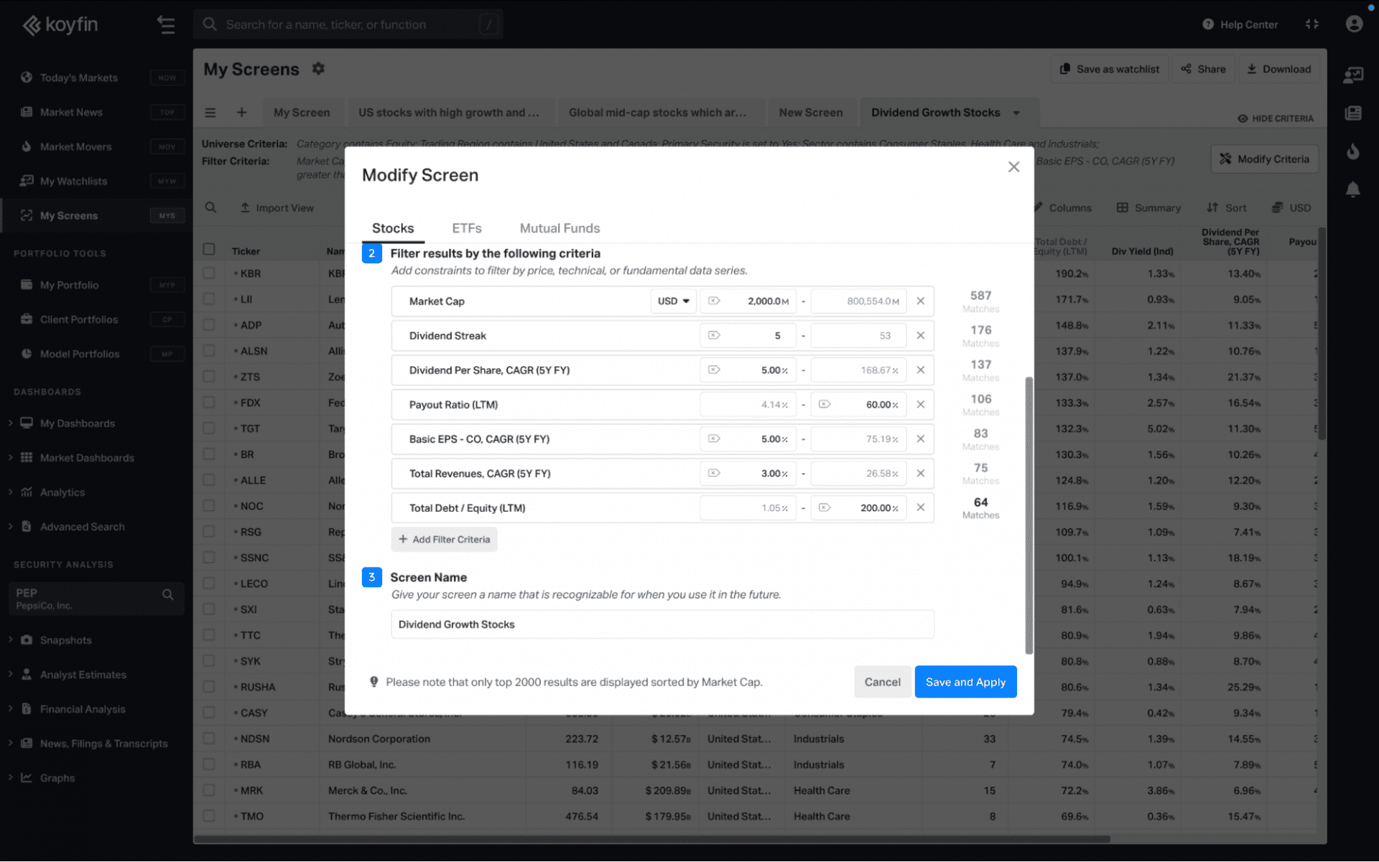
Task: Check the select-all checkbox in table header
Action: click(x=209, y=250)
